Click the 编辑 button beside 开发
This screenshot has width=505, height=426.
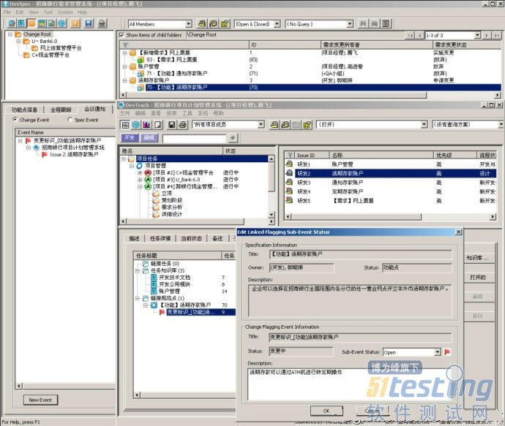(x=149, y=137)
